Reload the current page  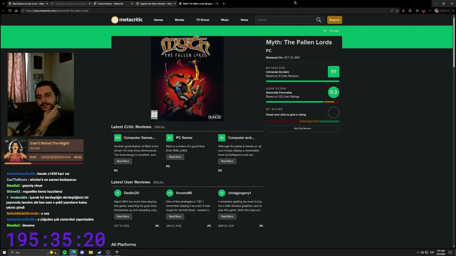tap(10, 11)
